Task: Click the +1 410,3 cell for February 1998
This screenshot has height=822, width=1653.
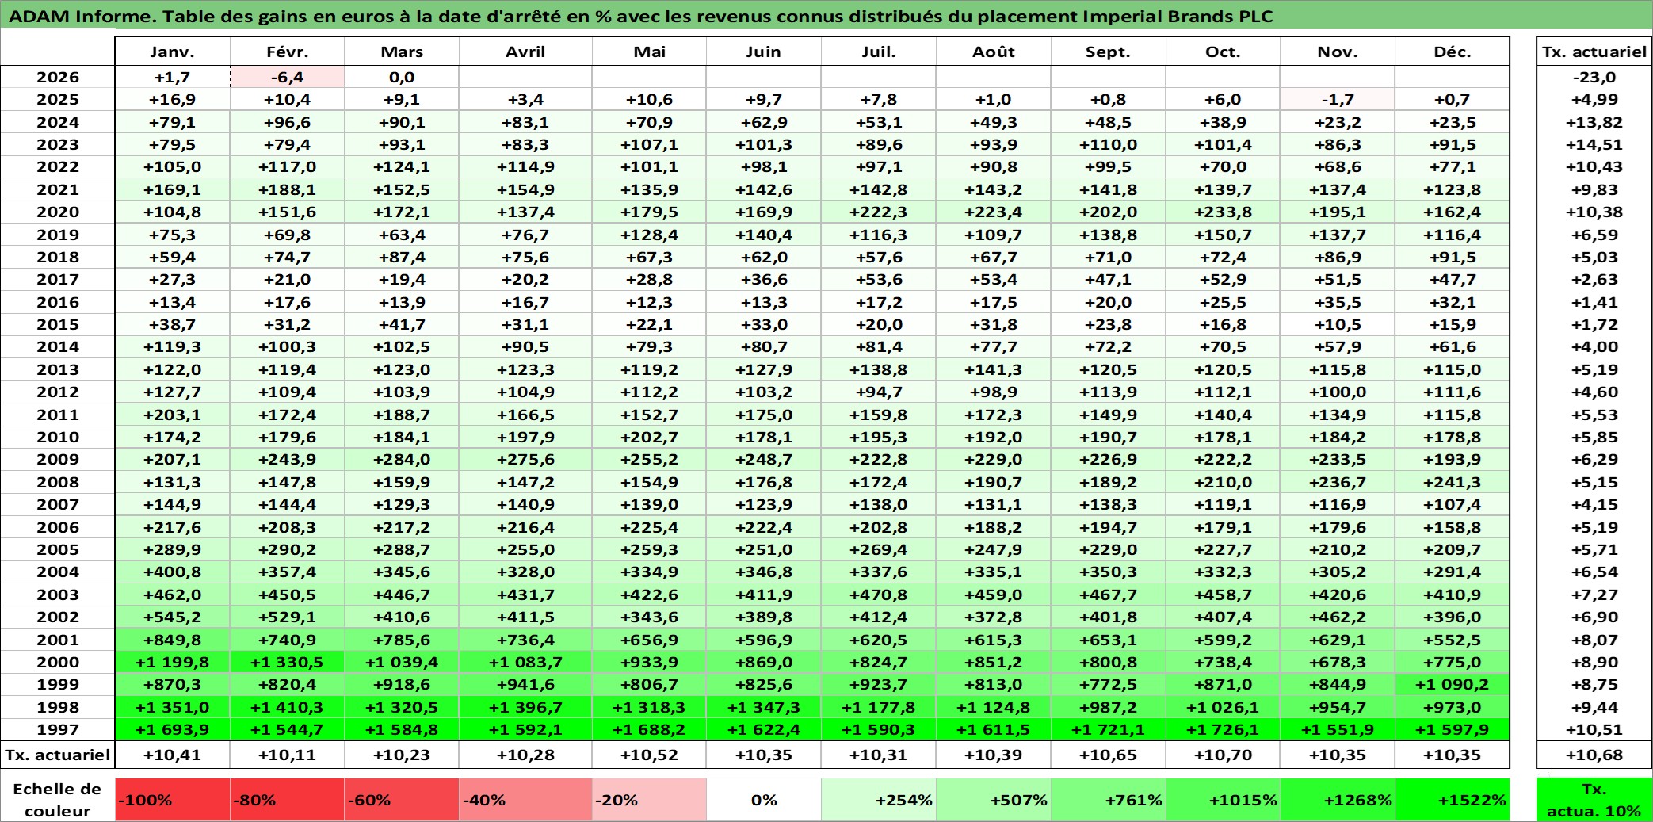Action: tap(287, 707)
